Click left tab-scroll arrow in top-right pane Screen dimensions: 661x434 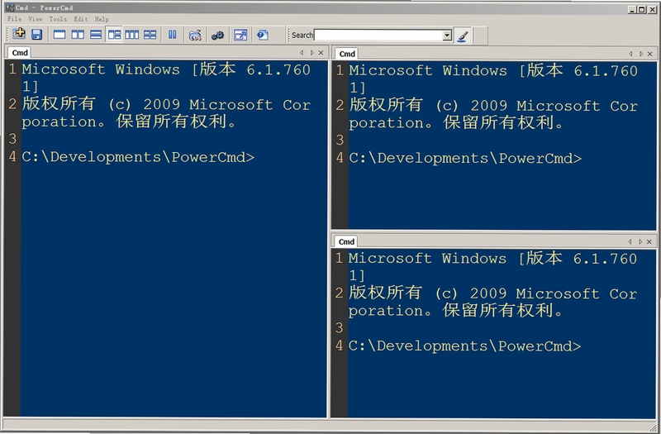tap(630, 54)
